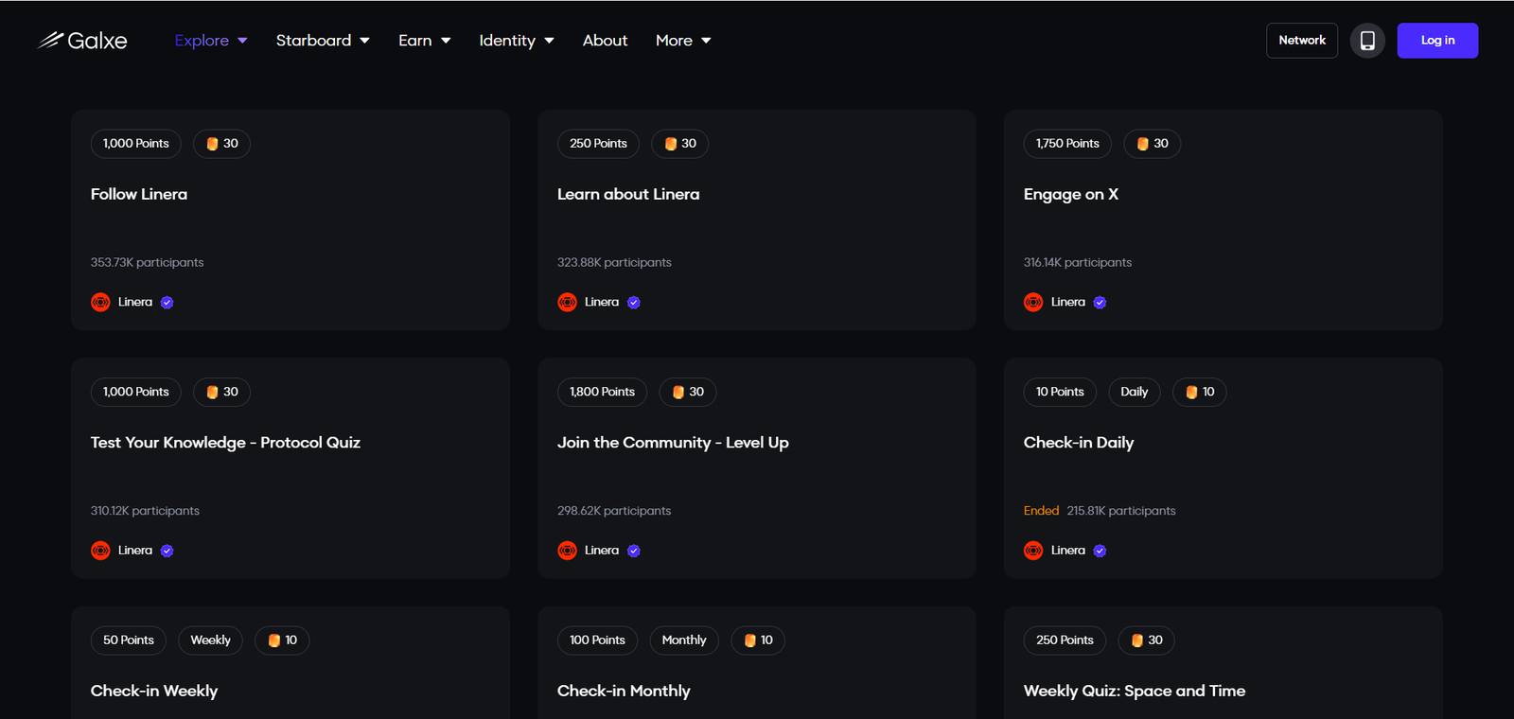The height and width of the screenshot is (719, 1514).
Task: Expand the More menu
Action: point(682,41)
